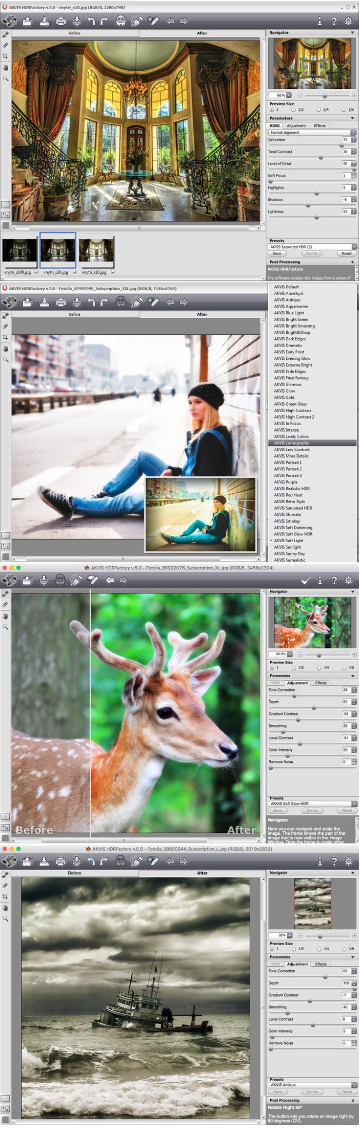Image resolution: width=359 pixels, height=1130 pixels.
Task: Select the Crop tool in the vnytri_s10.jpg window
Action: pyautogui.click(x=6, y=56)
